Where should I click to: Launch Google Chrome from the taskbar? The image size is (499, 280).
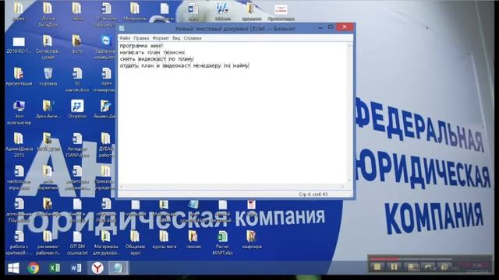tap(34, 268)
